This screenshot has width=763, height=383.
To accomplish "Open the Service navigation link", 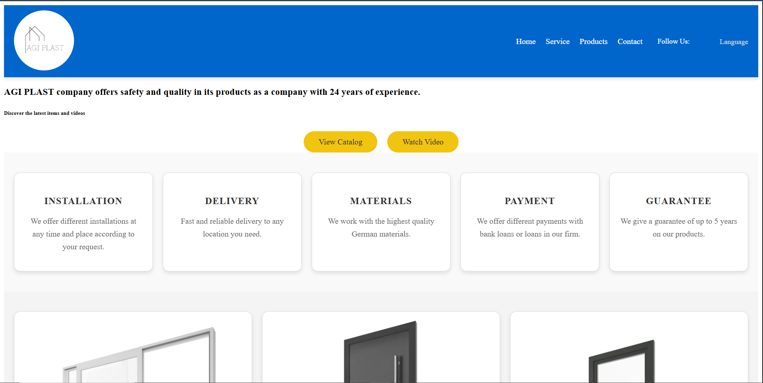I will click(557, 42).
